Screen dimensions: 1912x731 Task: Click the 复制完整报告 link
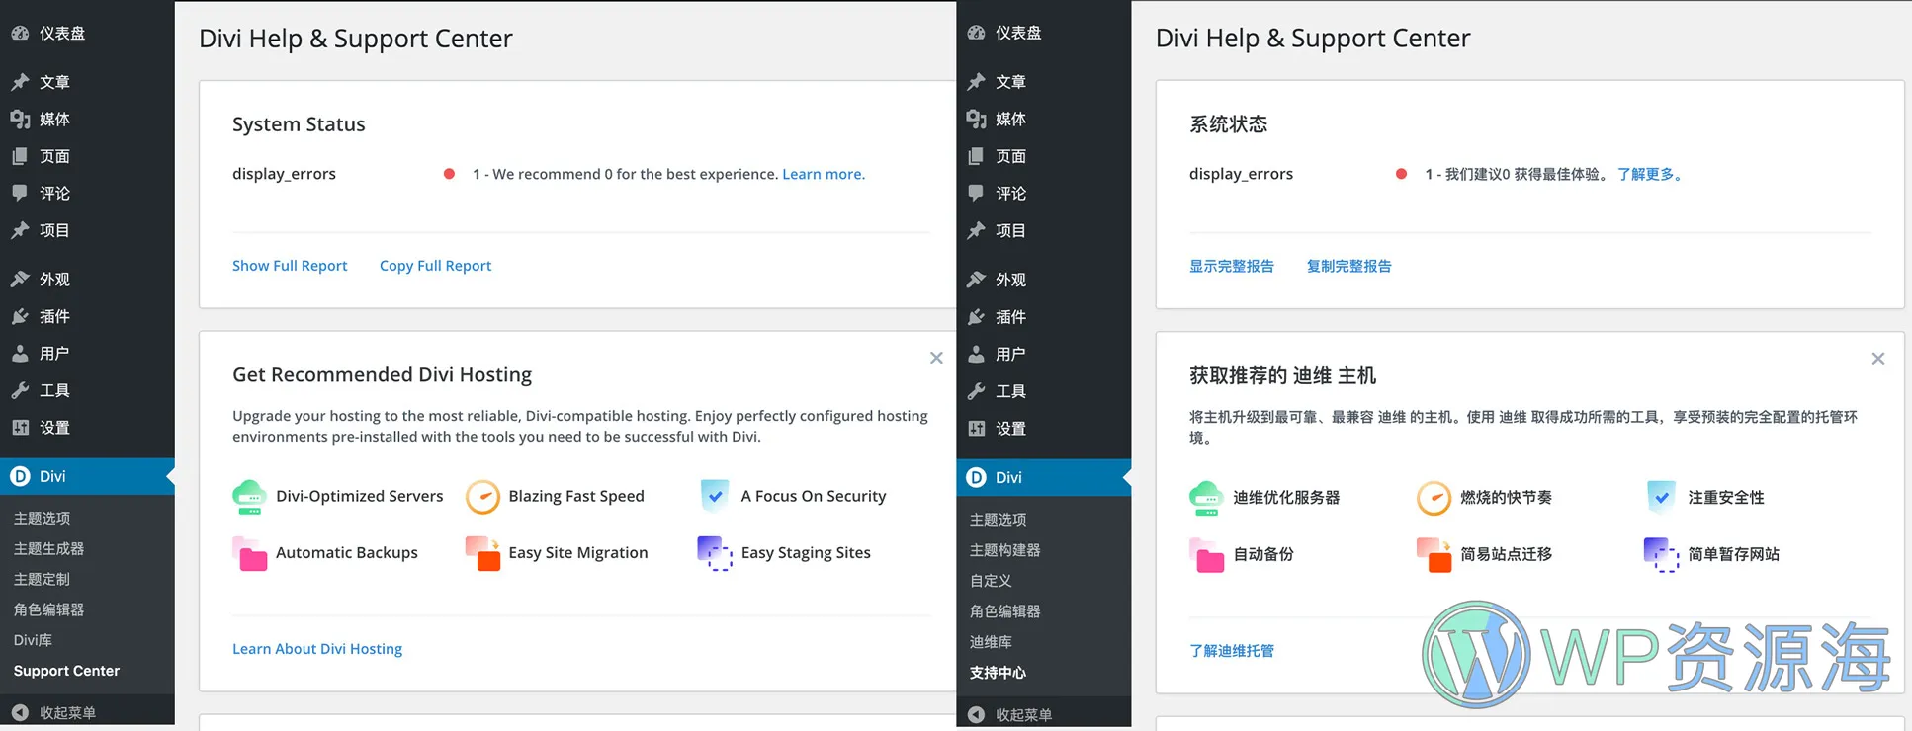[1348, 266]
